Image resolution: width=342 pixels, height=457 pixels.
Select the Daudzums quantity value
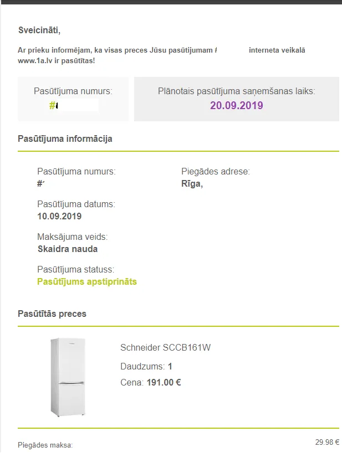click(x=170, y=366)
